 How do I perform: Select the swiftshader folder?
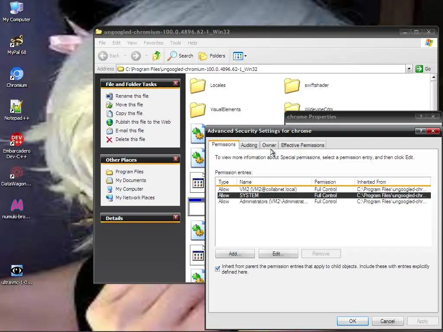tap(307, 85)
